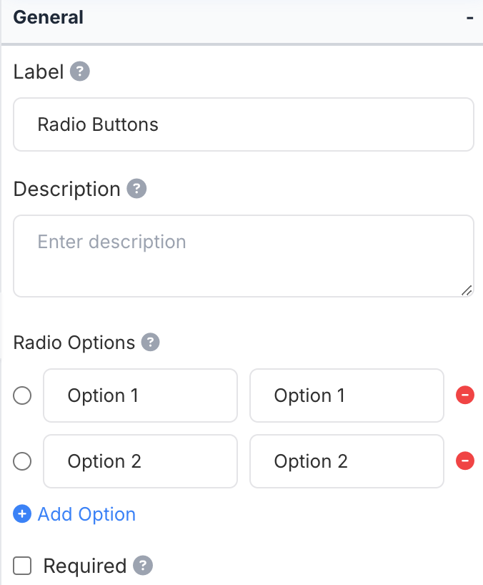Focus the Label field containing Radio Buttons
The height and width of the screenshot is (585, 483).
click(x=243, y=124)
